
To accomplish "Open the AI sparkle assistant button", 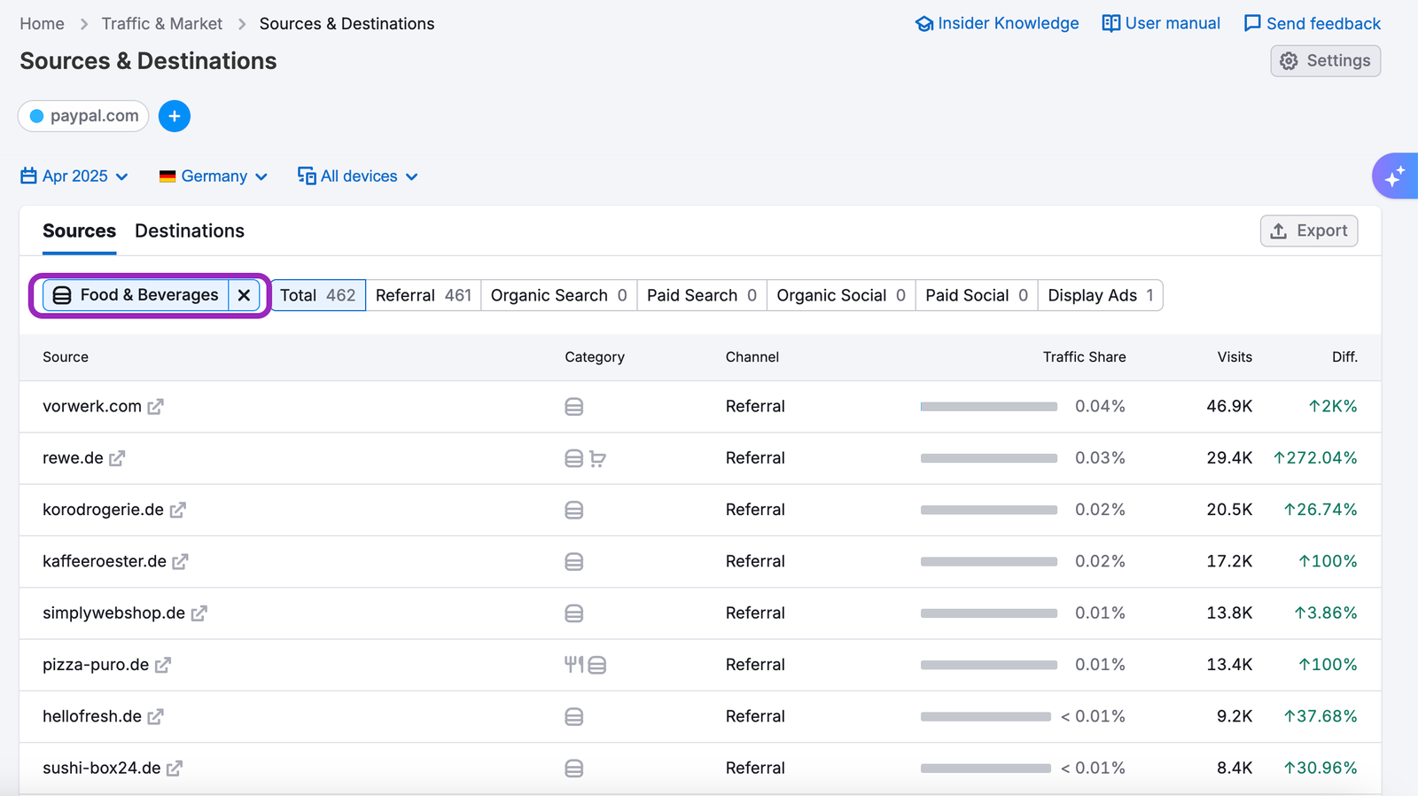I will pos(1395,176).
